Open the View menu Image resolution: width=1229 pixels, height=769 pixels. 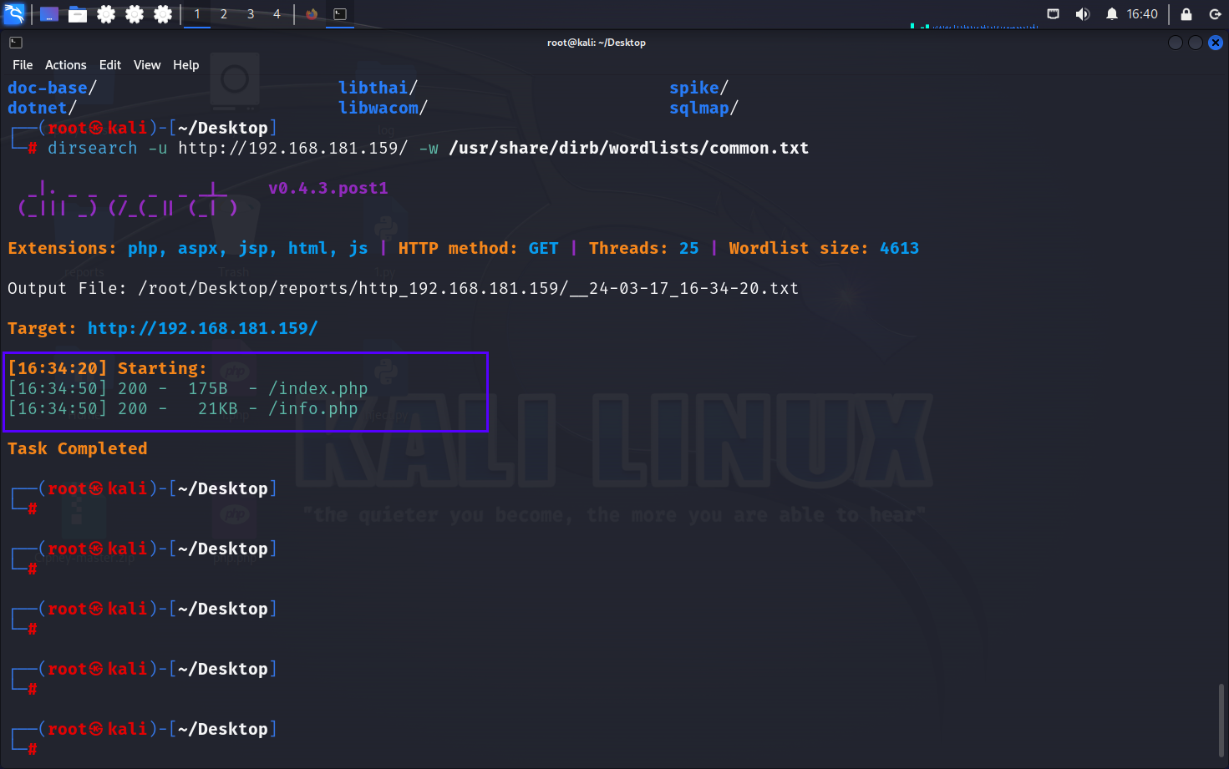pyautogui.click(x=147, y=65)
